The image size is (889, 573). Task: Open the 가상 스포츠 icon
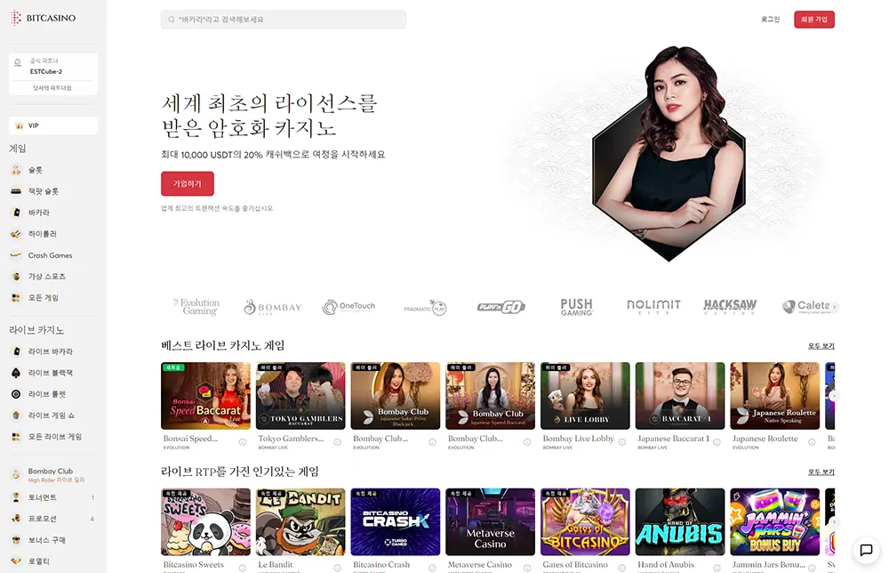click(16, 277)
